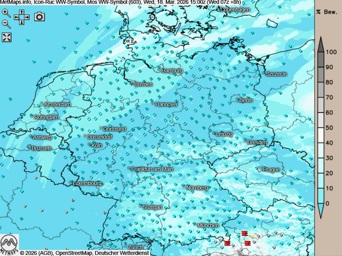342x256 pixels.
Task: Take a map snapshot with camera icon
Action: click(40, 17)
